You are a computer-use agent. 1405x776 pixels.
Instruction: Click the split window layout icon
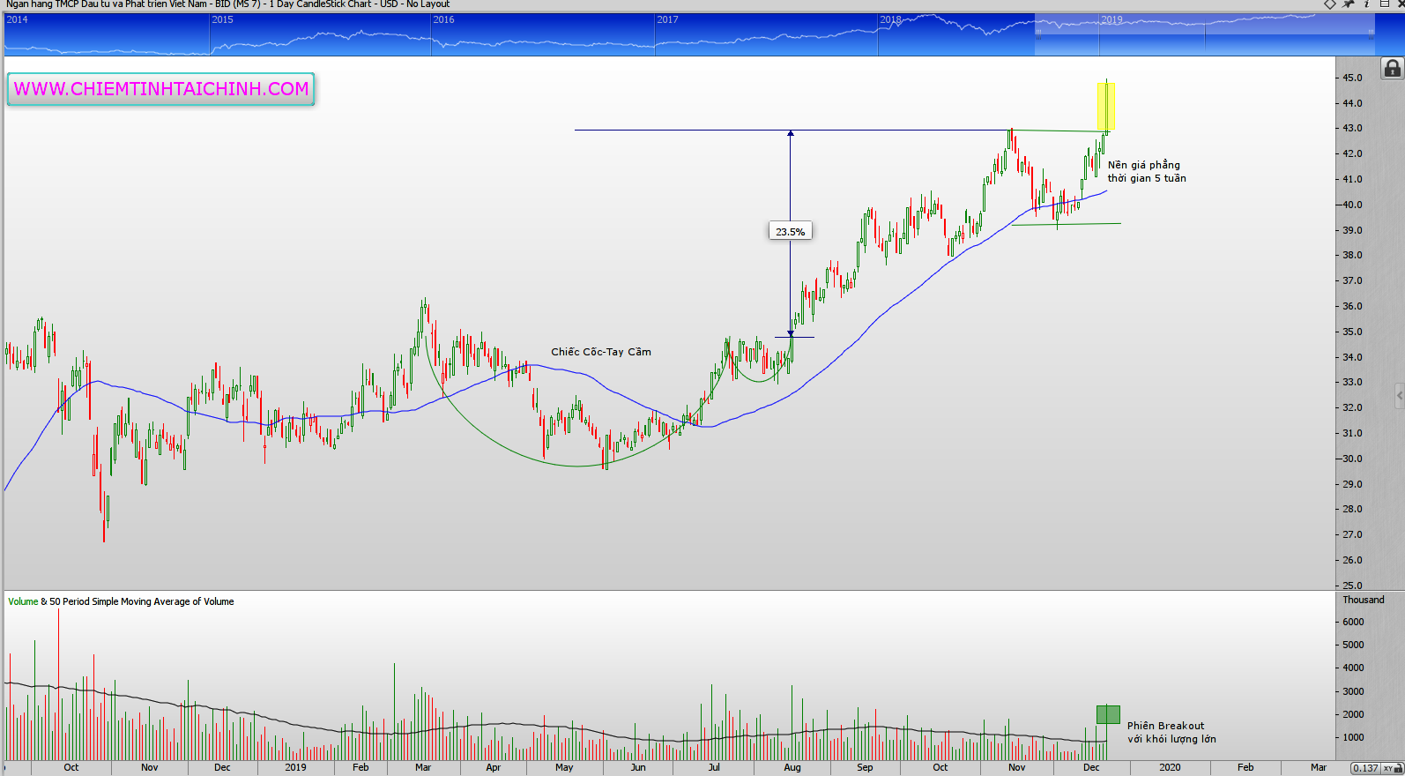pos(1384,4)
